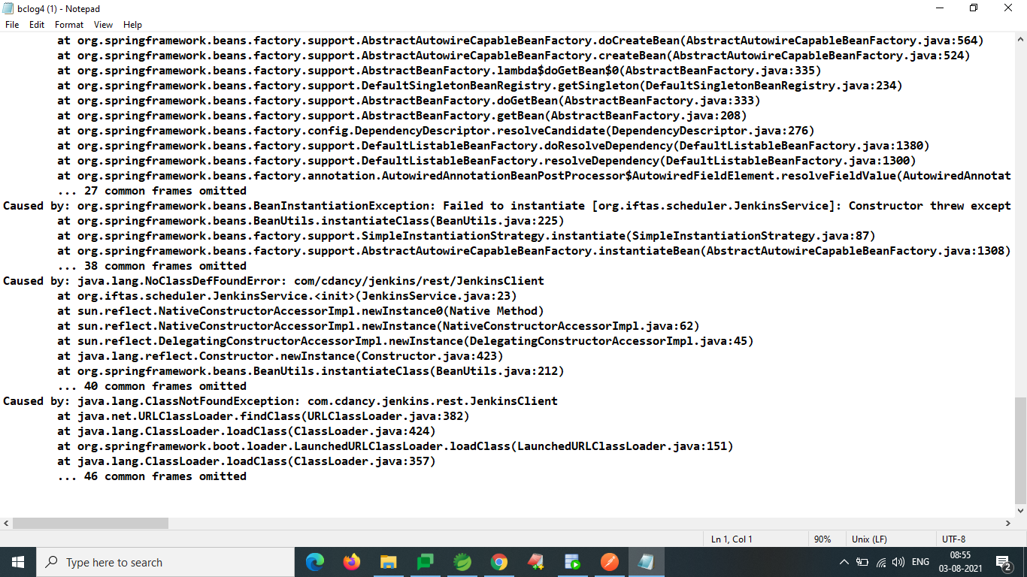Launch Notepad++ from the taskbar
Image resolution: width=1027 pixels, height=577 pixels.
(535, 561)
